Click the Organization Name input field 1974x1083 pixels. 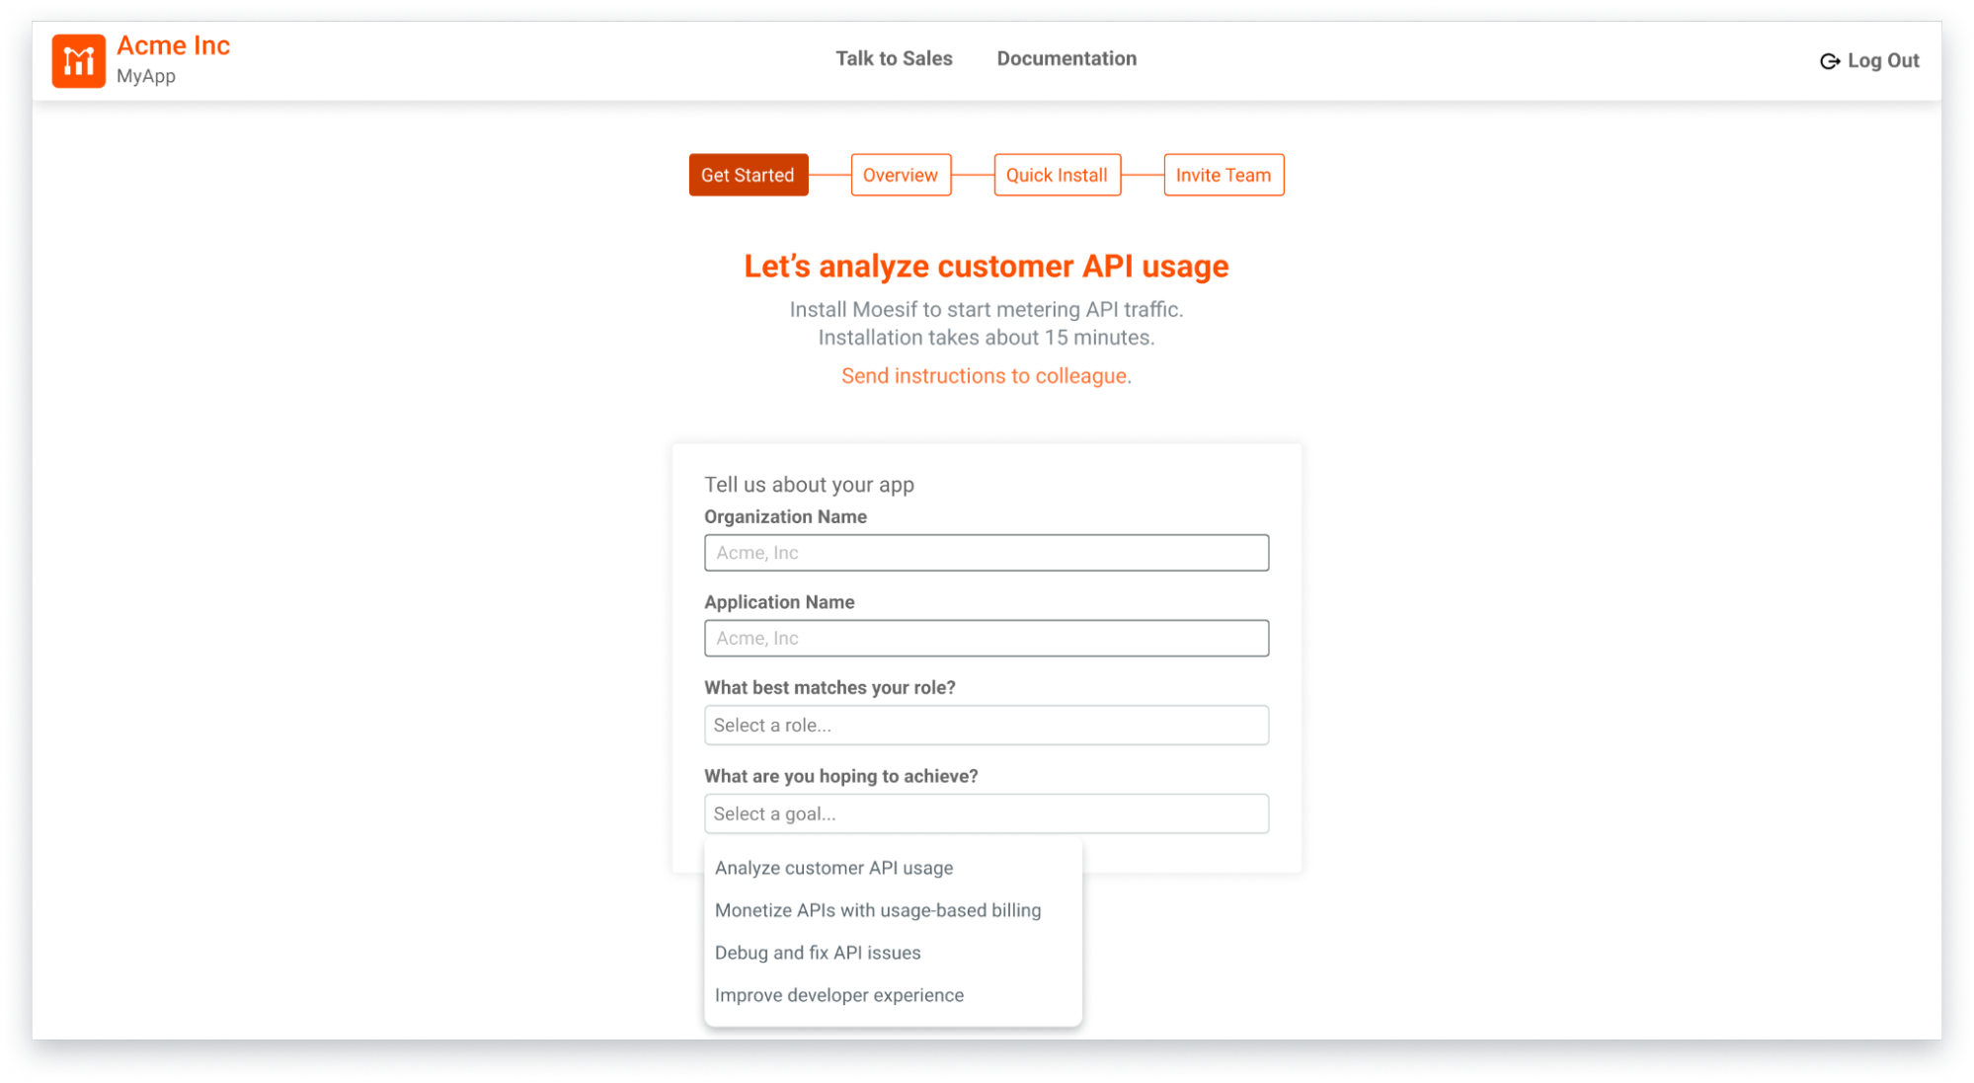[986, 552]
